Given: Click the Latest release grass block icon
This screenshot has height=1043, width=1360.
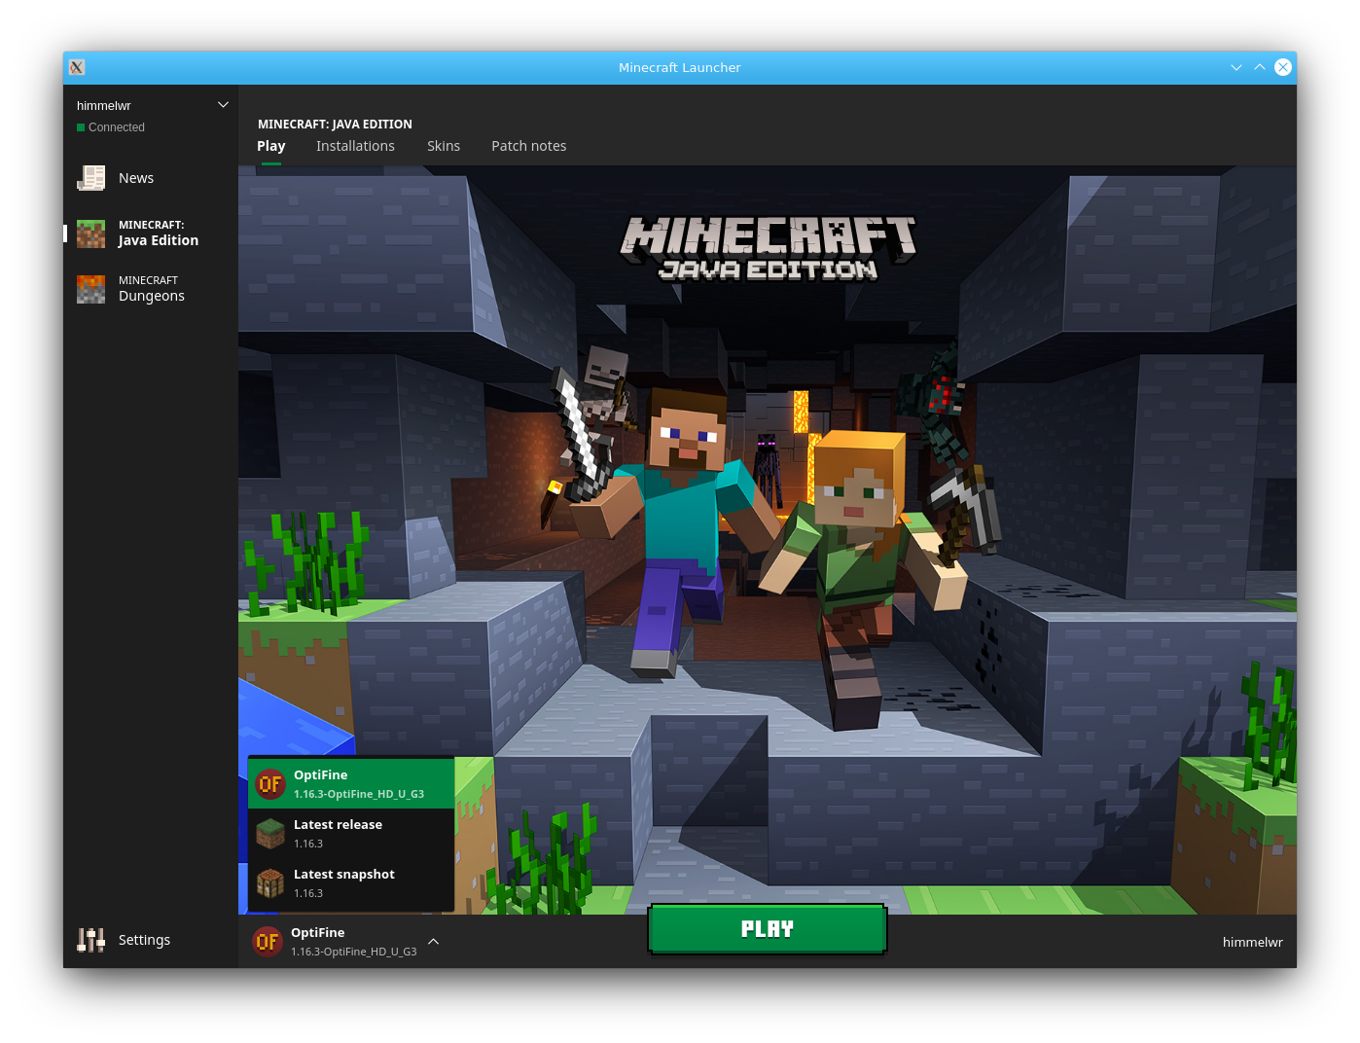Looking at the screenshot, I should [270, 834].
